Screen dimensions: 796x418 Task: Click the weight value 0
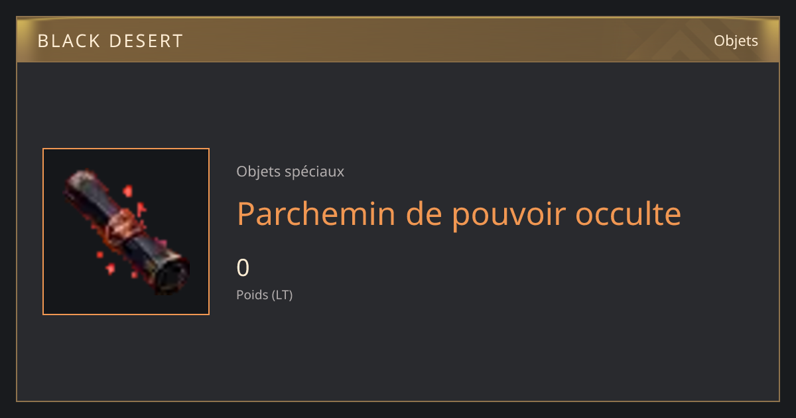243,268
